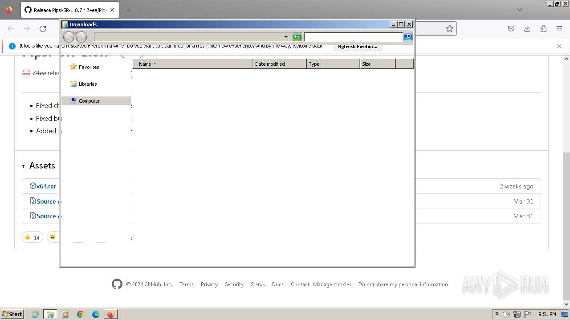
Task: Open the Terms footer link
Action: [x=186, y=284]
